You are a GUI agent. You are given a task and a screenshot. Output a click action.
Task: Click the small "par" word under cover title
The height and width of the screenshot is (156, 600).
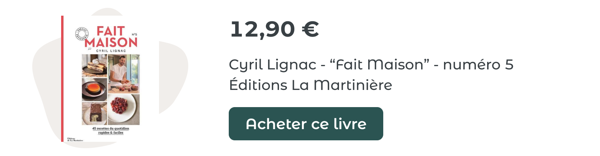(89, 49)
